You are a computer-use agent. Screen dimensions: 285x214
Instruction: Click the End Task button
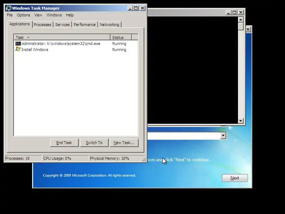(64, 143)
